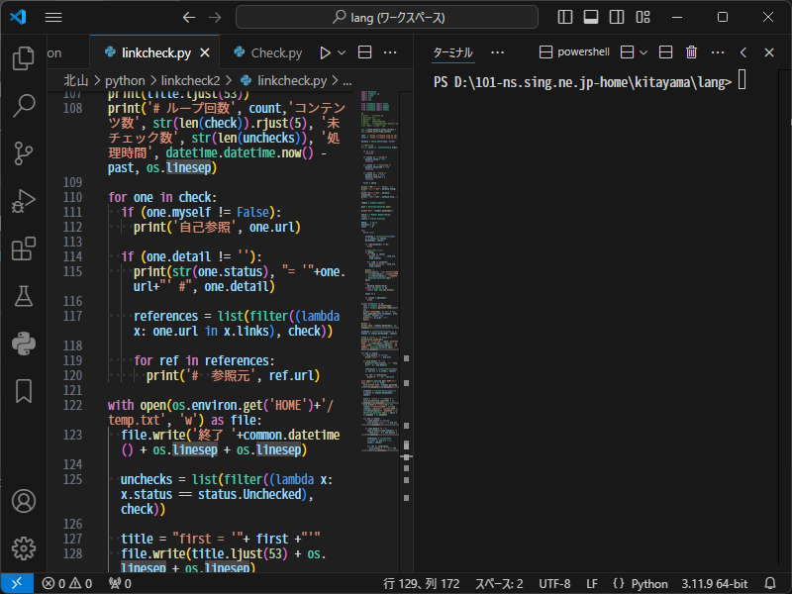Click the 3.11.9 64-bit interpreter selector
Screen dimensions: 792x594
[714, 583]
